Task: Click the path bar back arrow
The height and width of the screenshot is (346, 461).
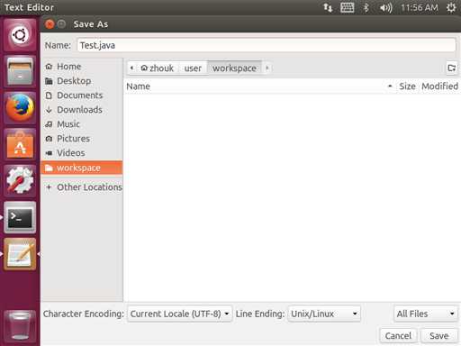Action: [131, 68]
